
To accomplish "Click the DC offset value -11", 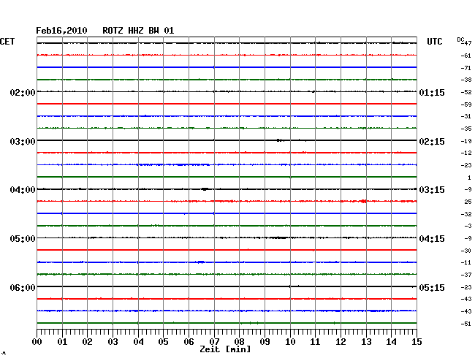I will coord(466,262).
